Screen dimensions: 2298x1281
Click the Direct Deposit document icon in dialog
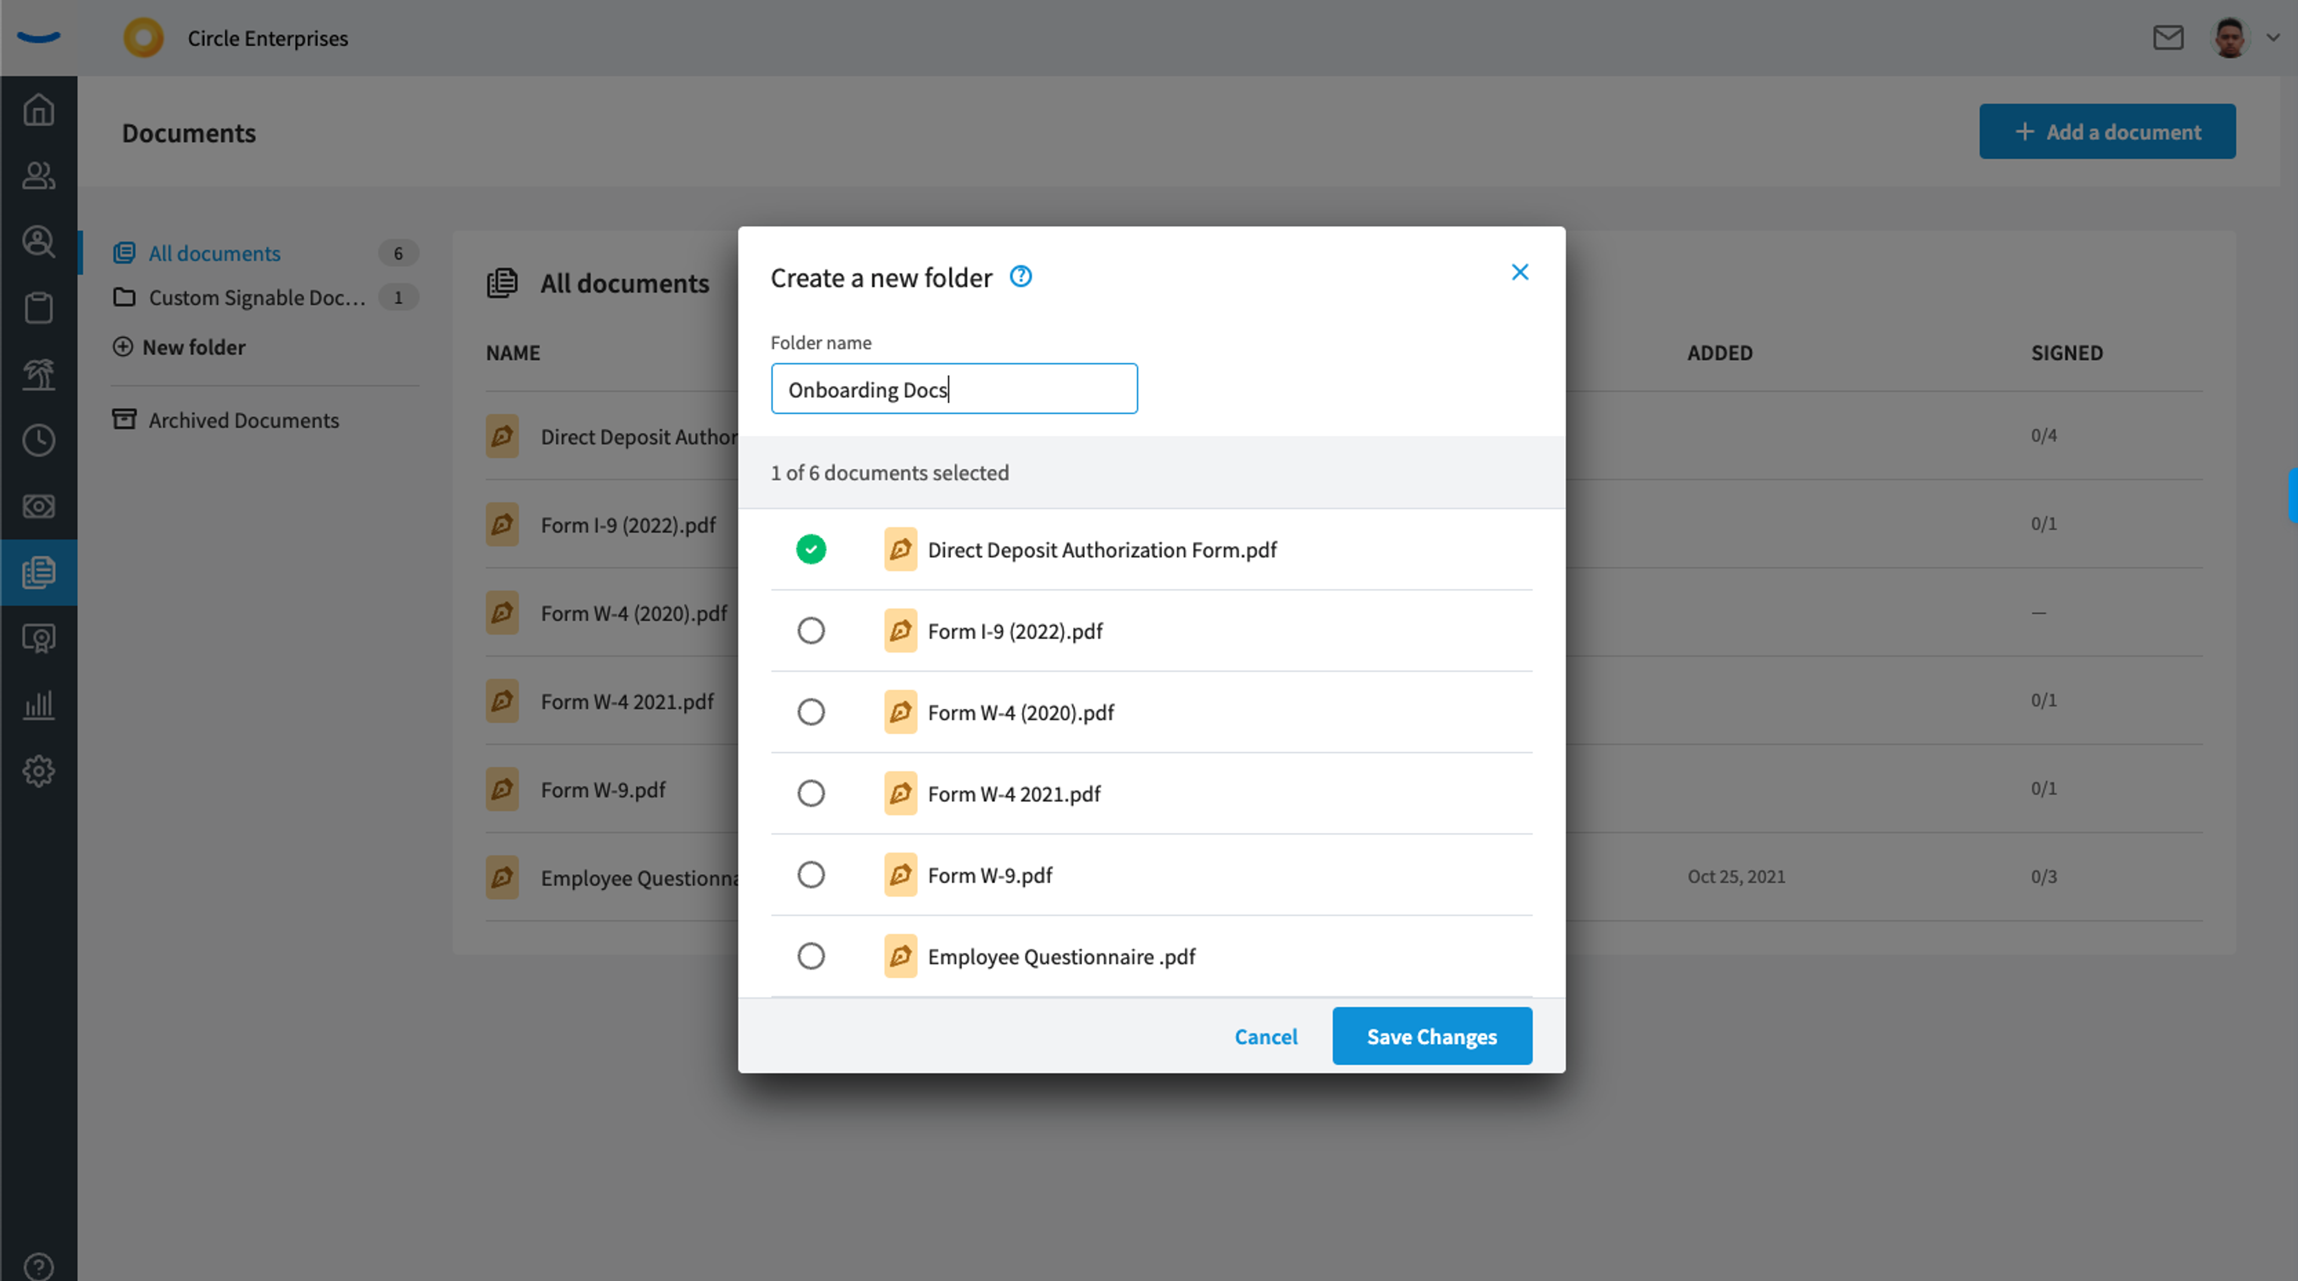[x=900, y=549]
